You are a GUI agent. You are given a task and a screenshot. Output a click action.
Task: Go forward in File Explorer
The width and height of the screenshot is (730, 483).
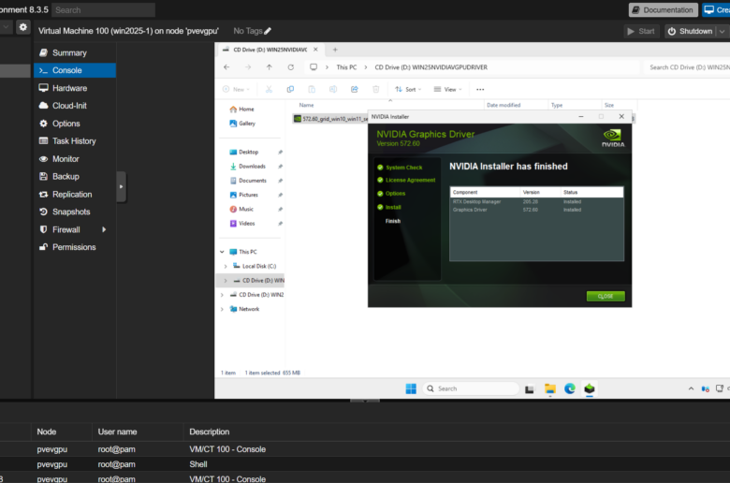(248, 67)
